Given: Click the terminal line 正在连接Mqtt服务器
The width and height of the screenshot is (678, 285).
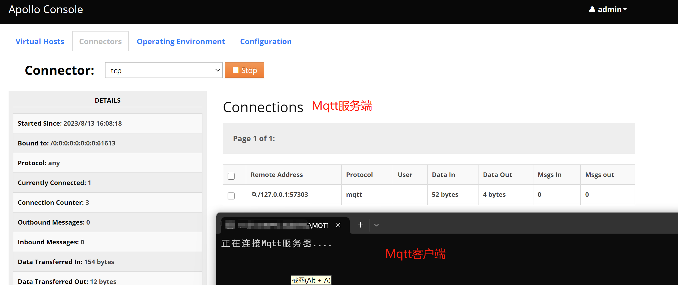Looking at the screenshot, I should pyautogui.click(x=276, y=244).
